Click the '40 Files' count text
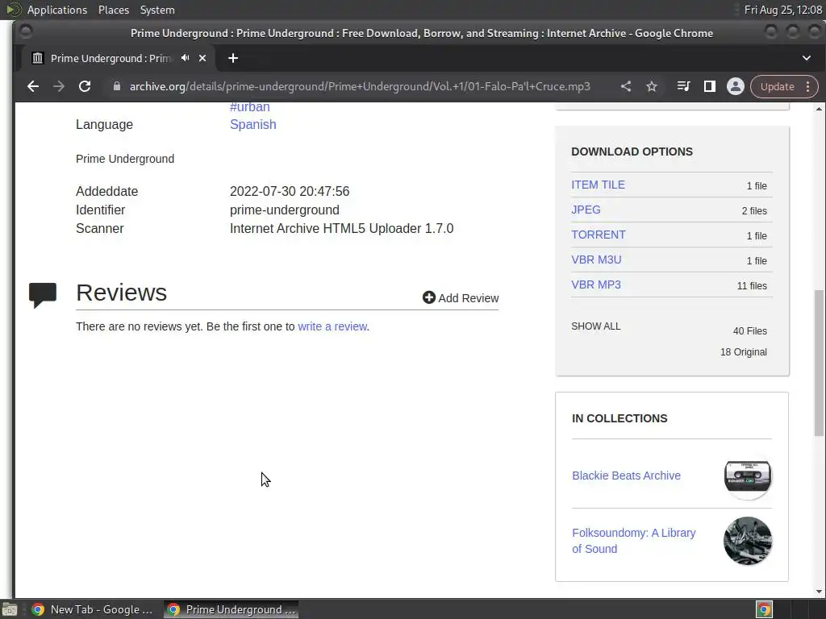 (x=749, y=331)
